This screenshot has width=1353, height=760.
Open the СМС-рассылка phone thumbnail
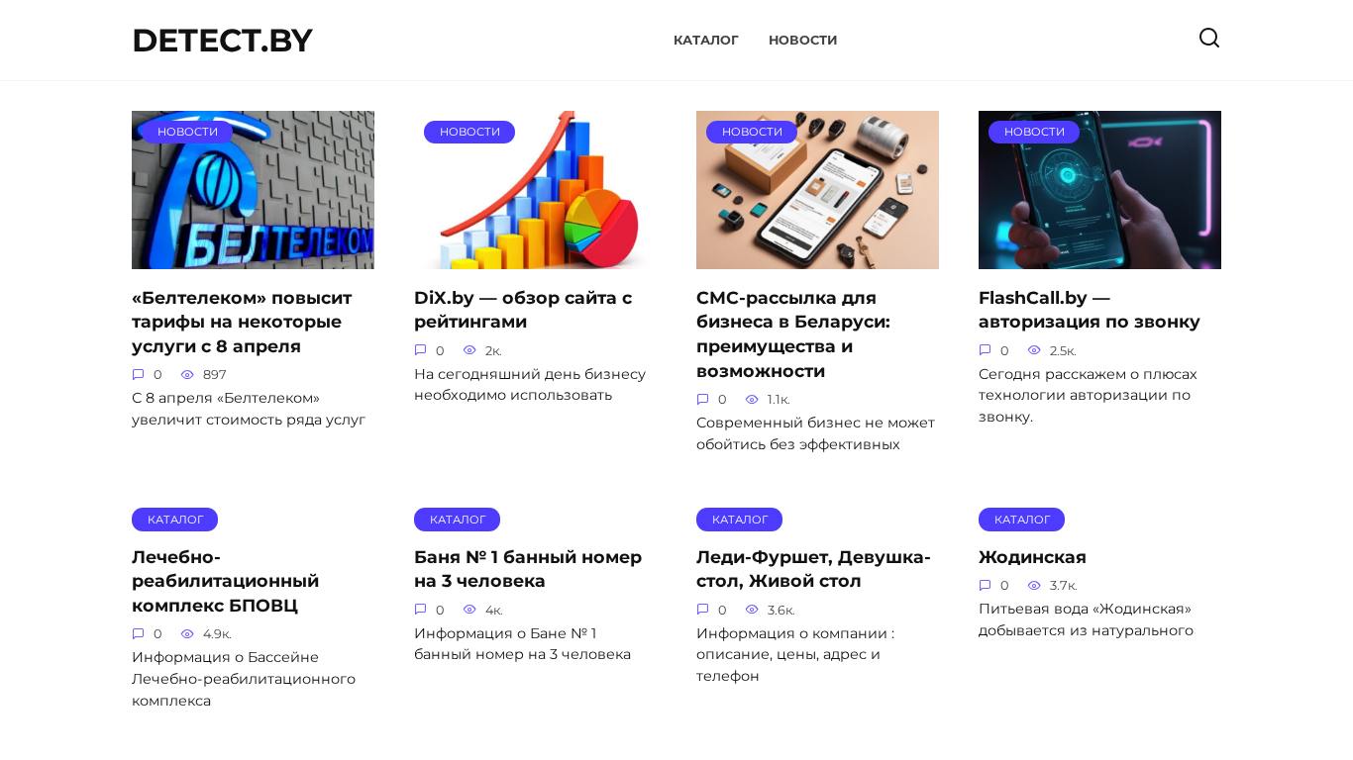click(817, 198)
